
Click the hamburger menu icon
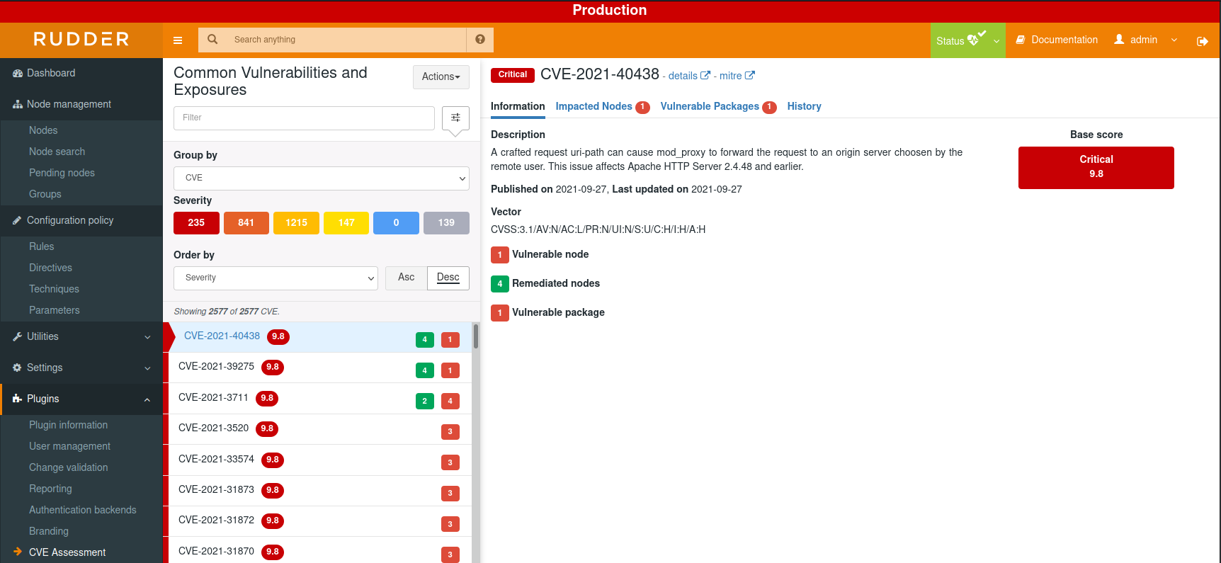pos(178,40)
